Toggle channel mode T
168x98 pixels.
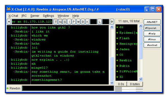click(x=56, y=22)
